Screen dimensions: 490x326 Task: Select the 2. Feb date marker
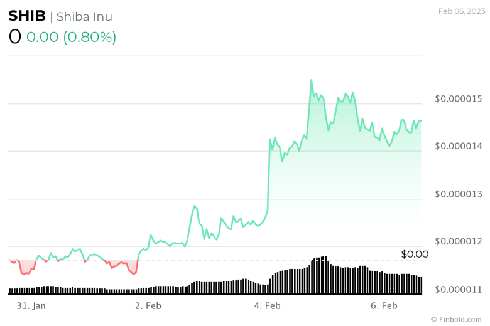(148, 305)
